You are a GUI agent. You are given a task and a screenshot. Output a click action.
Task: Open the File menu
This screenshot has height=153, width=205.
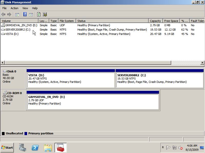[x=4, y=8]
